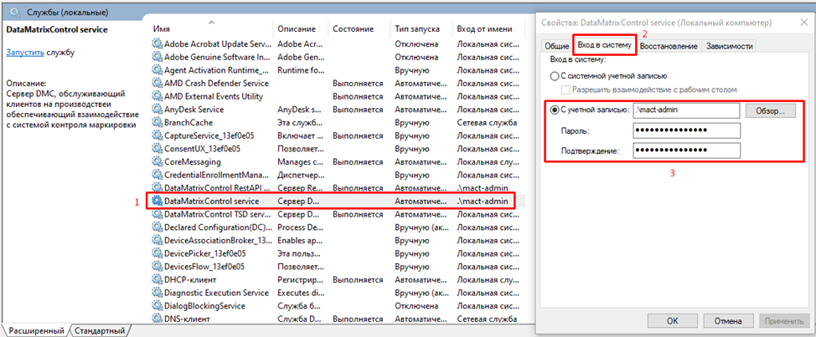The height and width of the screenshot is (337, 816).
Task: Click the DNS-клиент gear icon
Action: point(158,319)
